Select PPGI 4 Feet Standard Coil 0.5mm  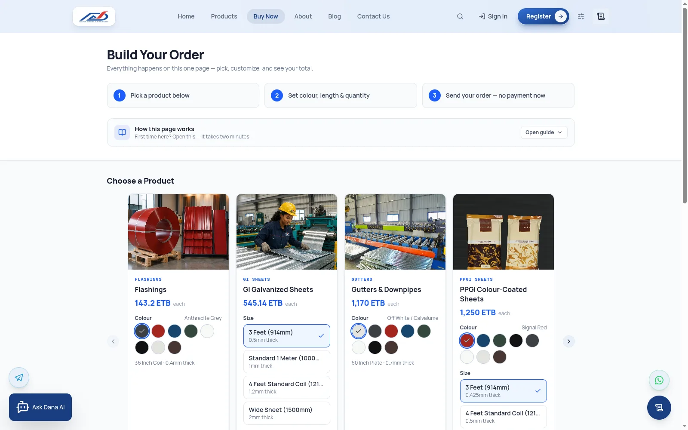point(504,417)
